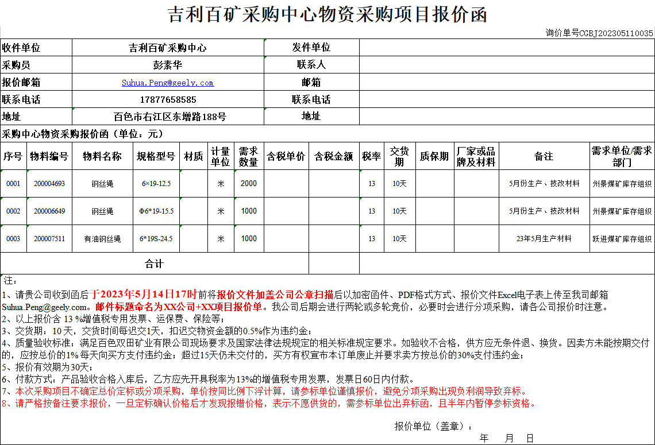Click the 物料编号 column header
Screen dimensions: 655x445
[49, 156]
